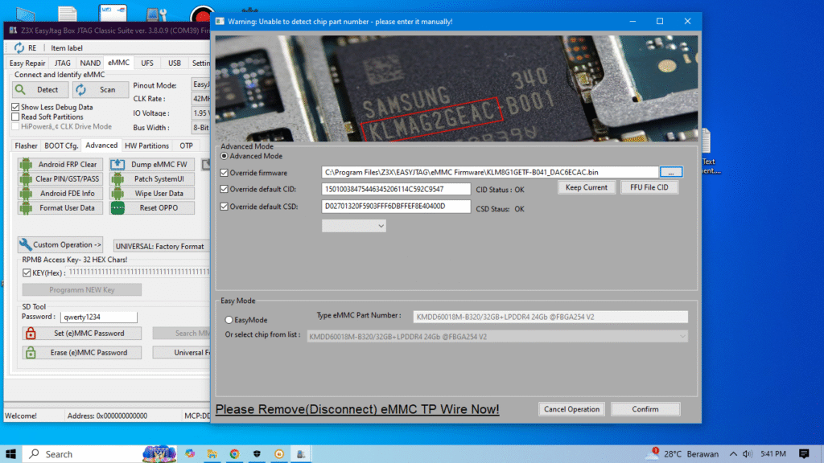
Task: Open the UNIVERSAL: Factory Format dropdown
Action: click(161, 246)
